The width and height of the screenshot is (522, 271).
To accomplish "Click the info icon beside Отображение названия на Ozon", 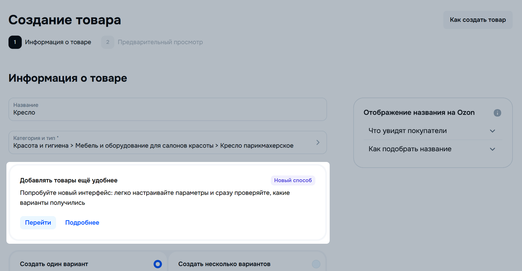I will click(x=497, y=113).
